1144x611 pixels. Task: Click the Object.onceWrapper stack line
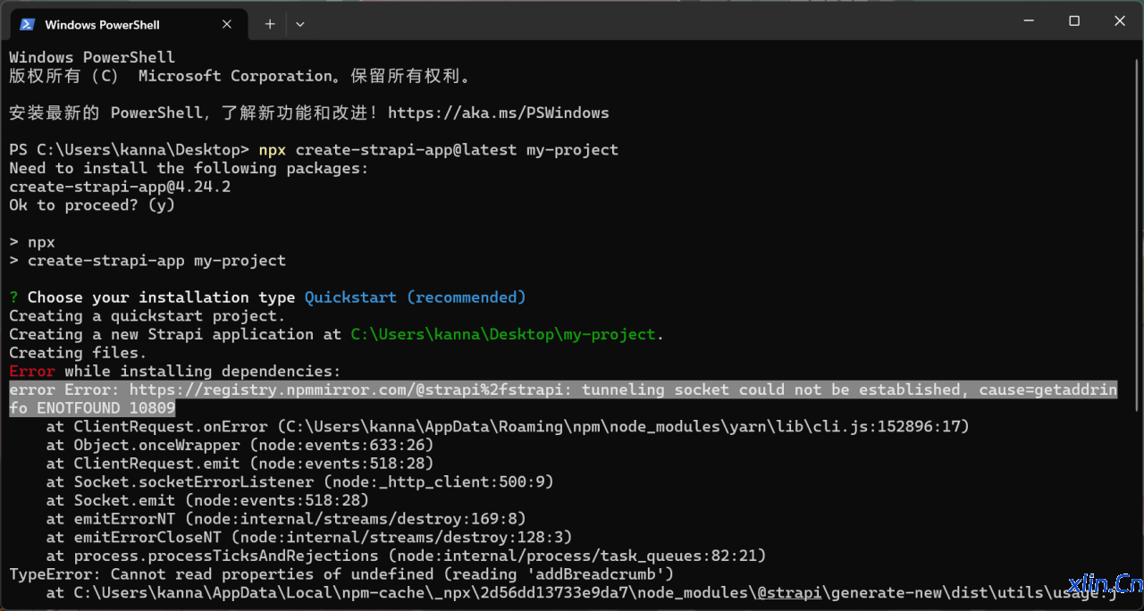click(240, 445)
